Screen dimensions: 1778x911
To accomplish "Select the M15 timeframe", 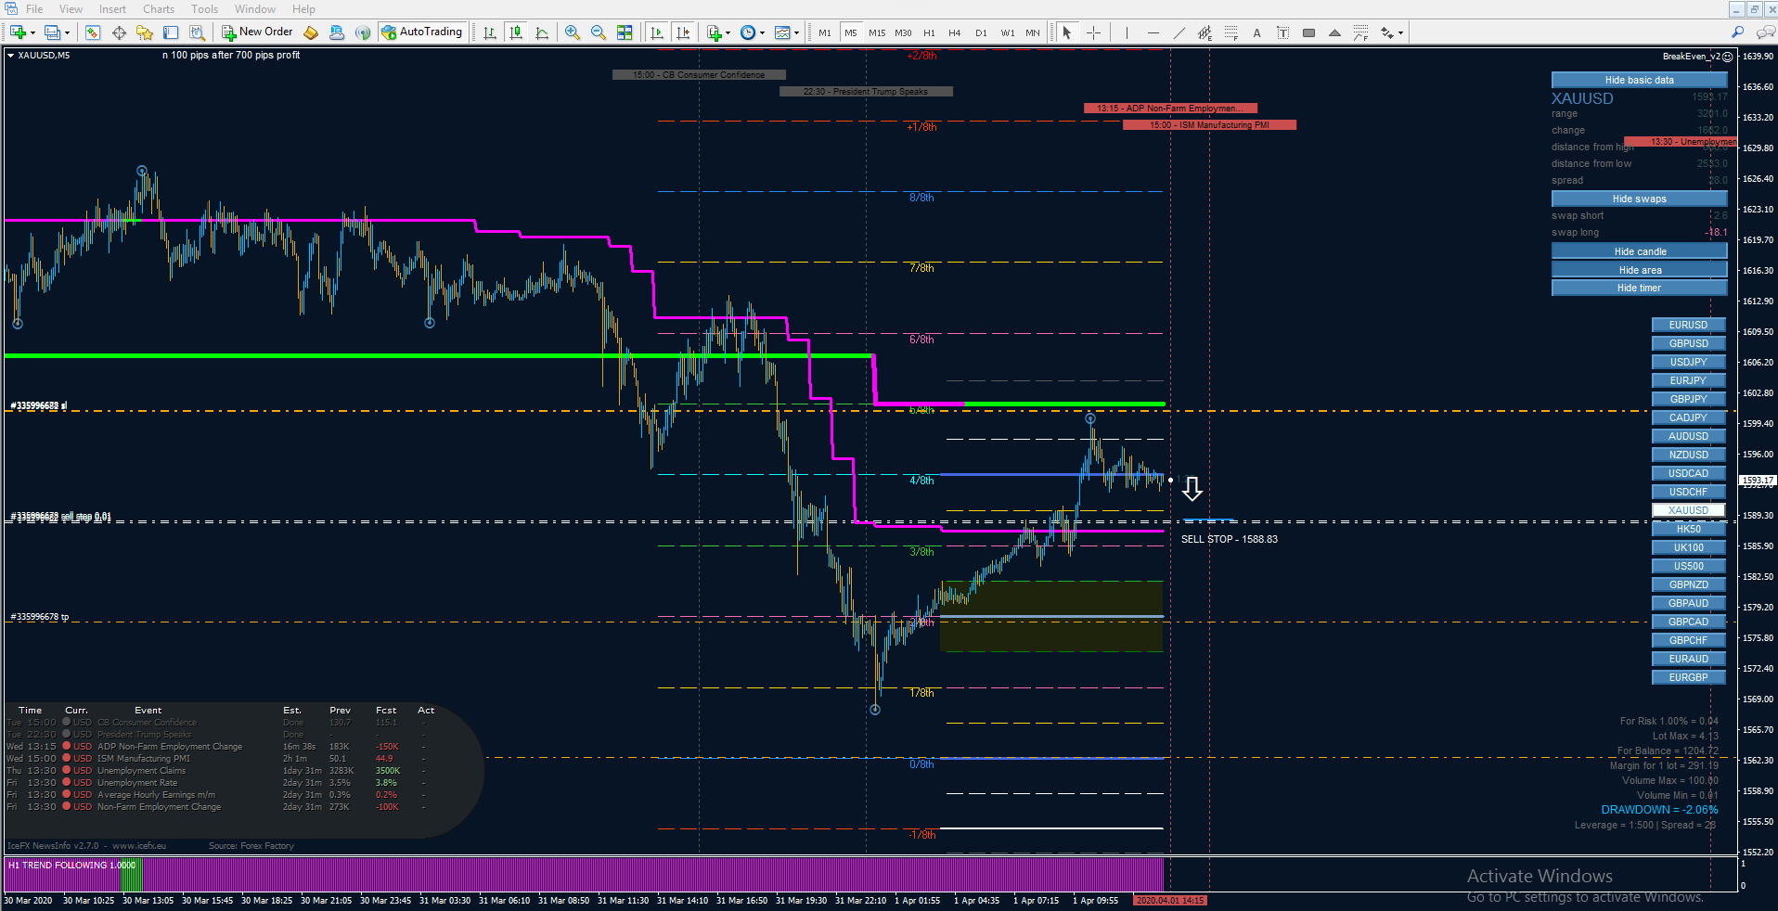I will (x=877, y=32).
